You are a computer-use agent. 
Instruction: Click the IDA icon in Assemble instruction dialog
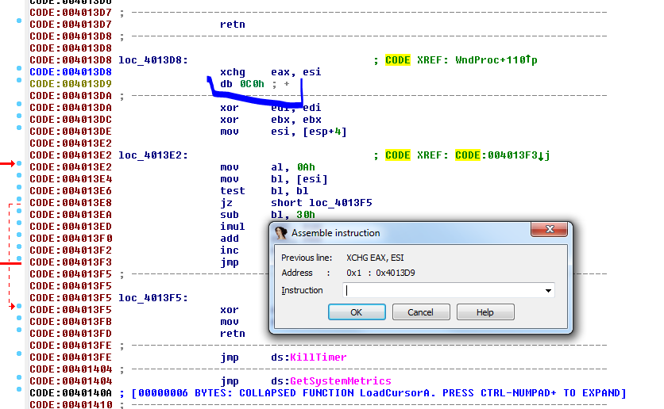[x=280, y=233]
